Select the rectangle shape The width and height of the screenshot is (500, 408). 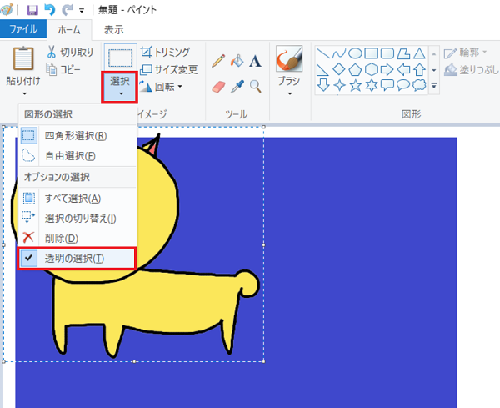371,53
